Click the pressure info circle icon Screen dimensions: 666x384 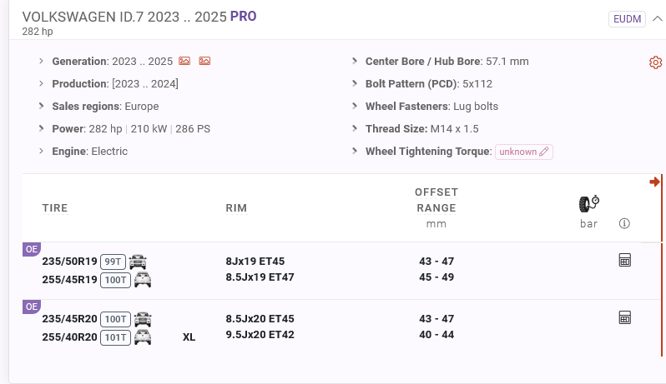coord(624,223)
